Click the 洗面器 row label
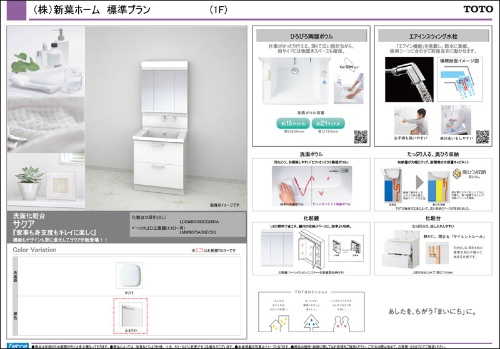This screenshot has height=349, width=500. 15,277
